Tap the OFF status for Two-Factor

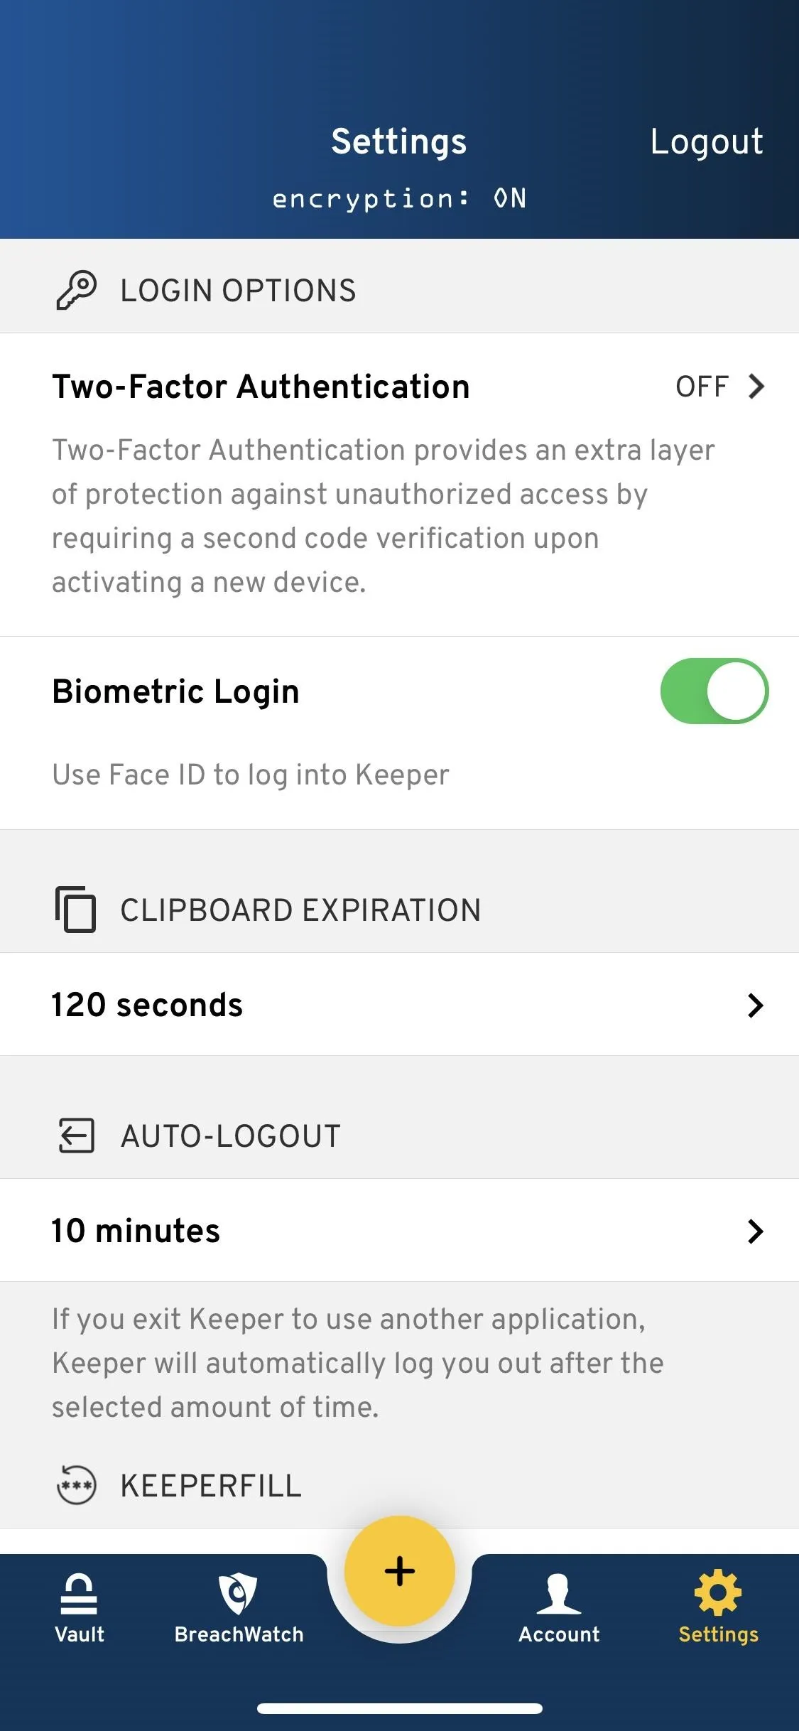pyautogui.click(x=702, y=387)
